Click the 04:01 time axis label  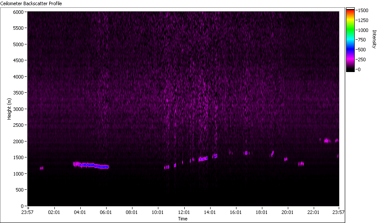80,212
